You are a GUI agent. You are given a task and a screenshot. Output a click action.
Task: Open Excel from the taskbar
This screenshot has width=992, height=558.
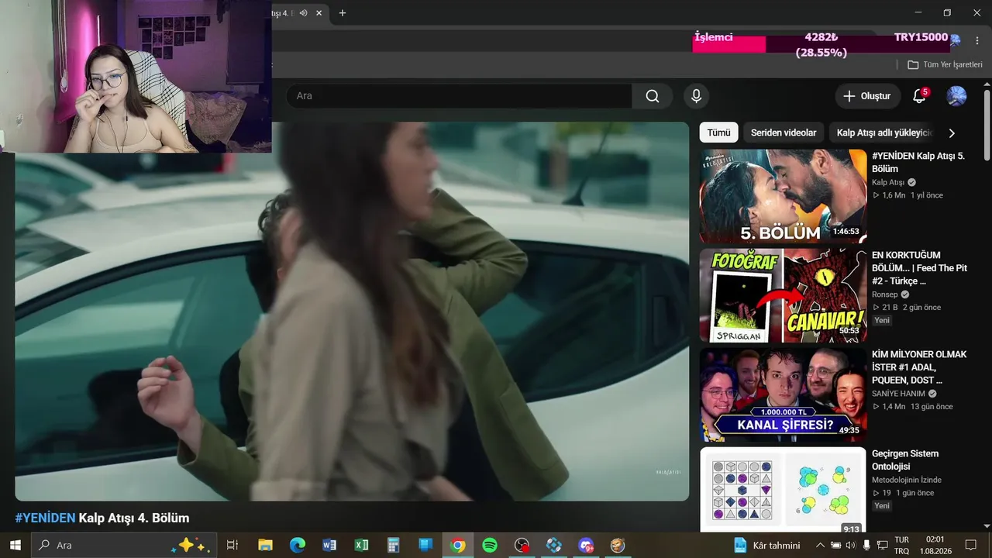(361, 545)
